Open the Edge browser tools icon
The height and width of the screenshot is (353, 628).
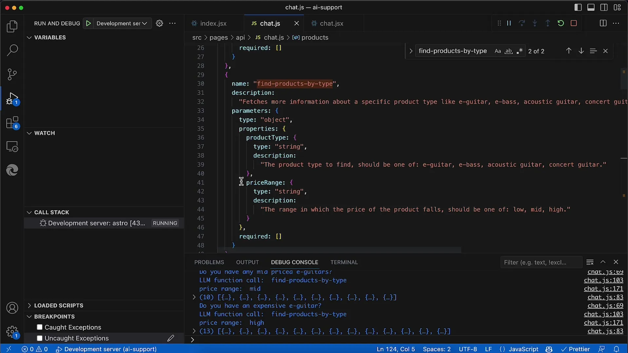(12, 170)
